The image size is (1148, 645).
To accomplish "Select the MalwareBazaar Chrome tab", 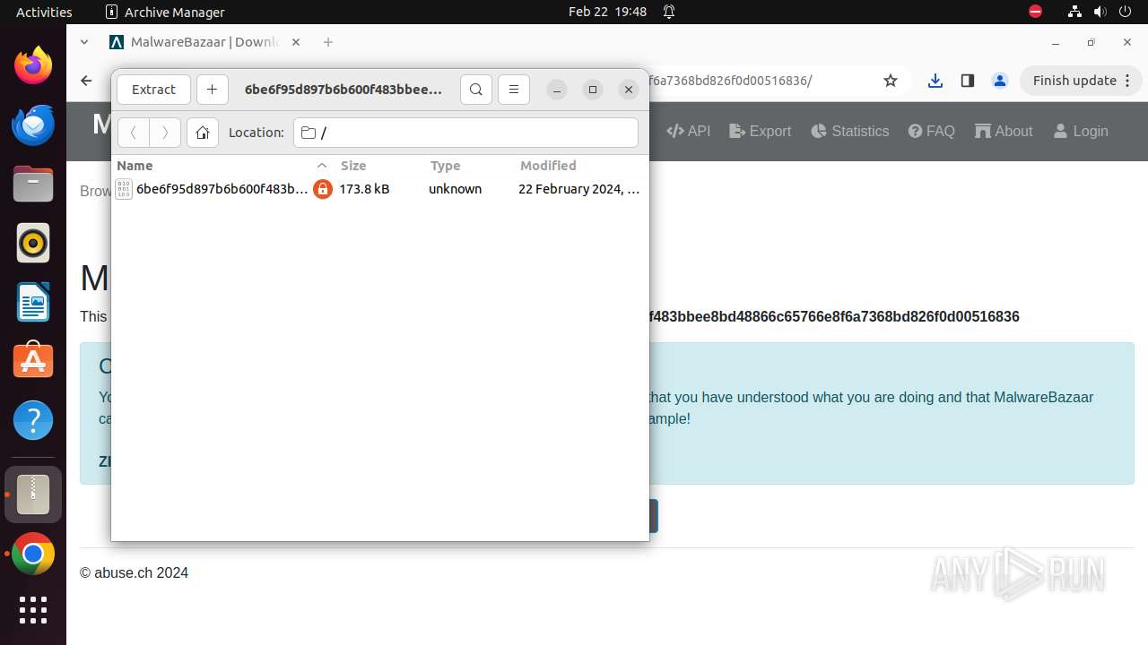I will point(204,42).
